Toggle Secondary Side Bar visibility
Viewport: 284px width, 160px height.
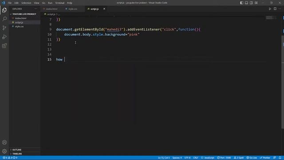tap(251, 3)
